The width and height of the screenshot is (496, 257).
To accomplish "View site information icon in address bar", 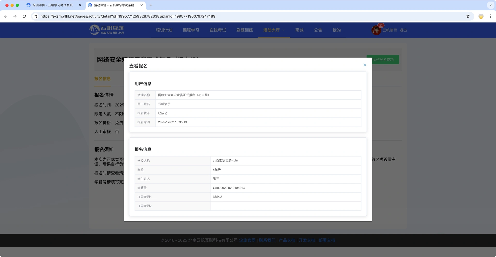I will 35,16.
